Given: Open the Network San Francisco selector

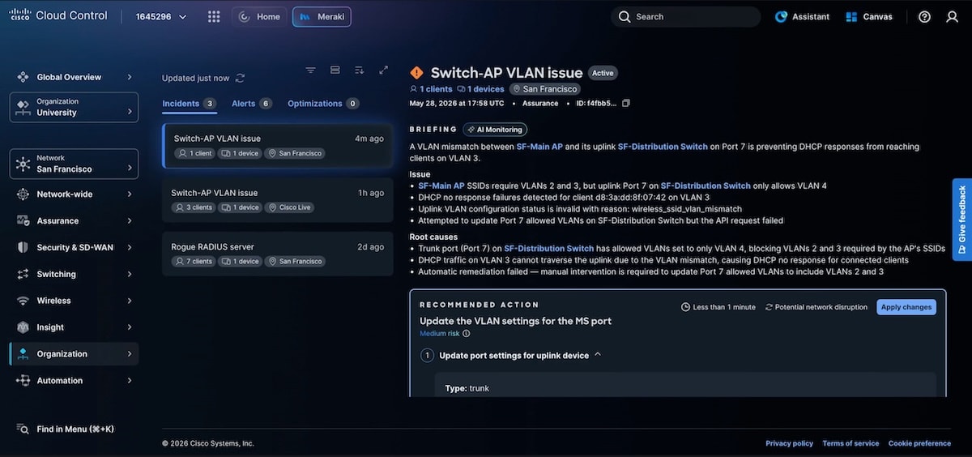Looking at the screenshot, I should point(74,164).
